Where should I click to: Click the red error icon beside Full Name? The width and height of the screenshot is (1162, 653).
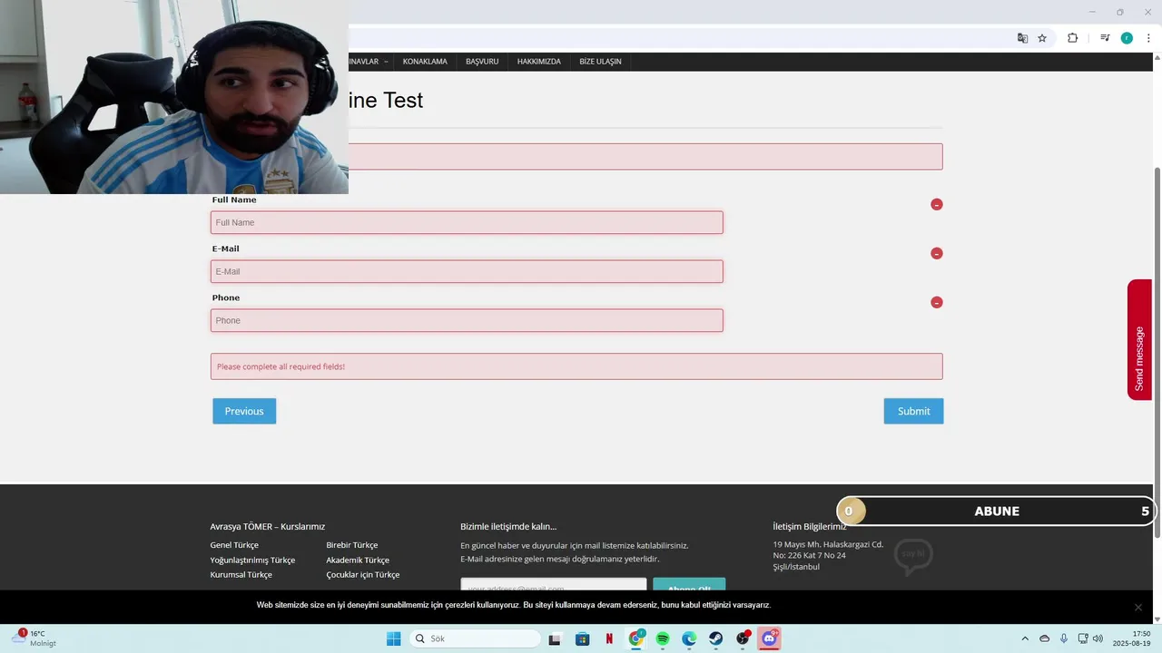pyautogui.click(x=937, y=204)
